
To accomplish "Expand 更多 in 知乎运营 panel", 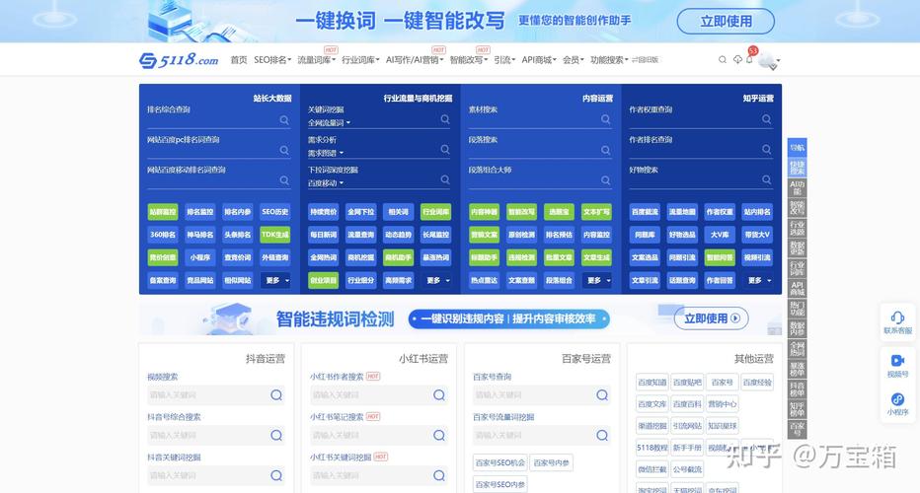I will [x=758, y=280].
